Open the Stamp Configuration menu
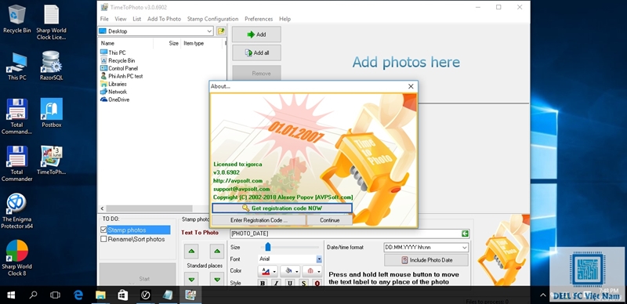 [x=212, y=19]
